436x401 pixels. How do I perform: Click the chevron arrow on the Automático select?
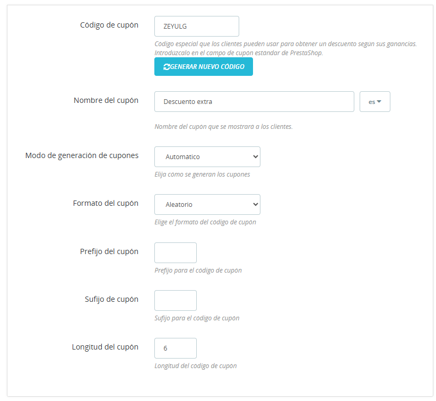tap(255, 156)
